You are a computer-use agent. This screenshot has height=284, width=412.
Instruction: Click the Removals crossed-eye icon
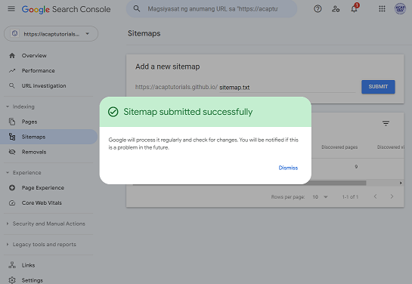click(x=12, y=152)
